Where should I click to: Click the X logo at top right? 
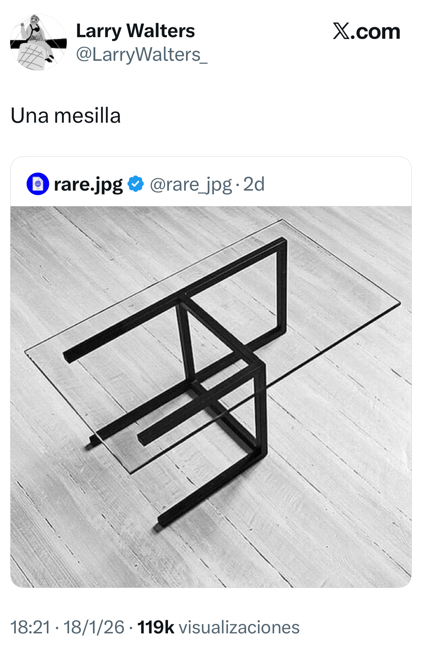pos(341,32)
